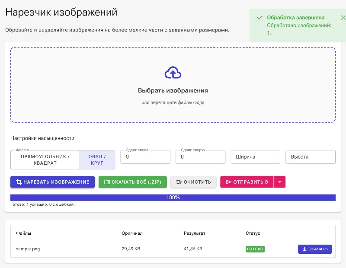
Task: Select the Прямоугольник / Квадрат shape
Action: [x=45, y=160]
